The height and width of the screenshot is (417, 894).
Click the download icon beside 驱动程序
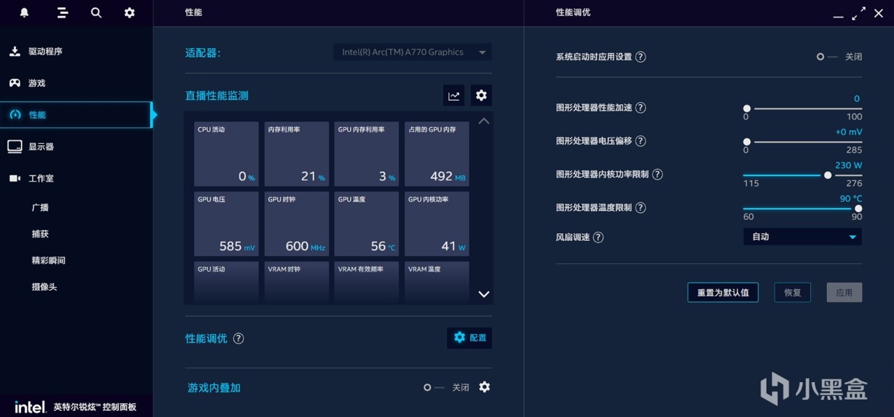(x=14, y=51)
